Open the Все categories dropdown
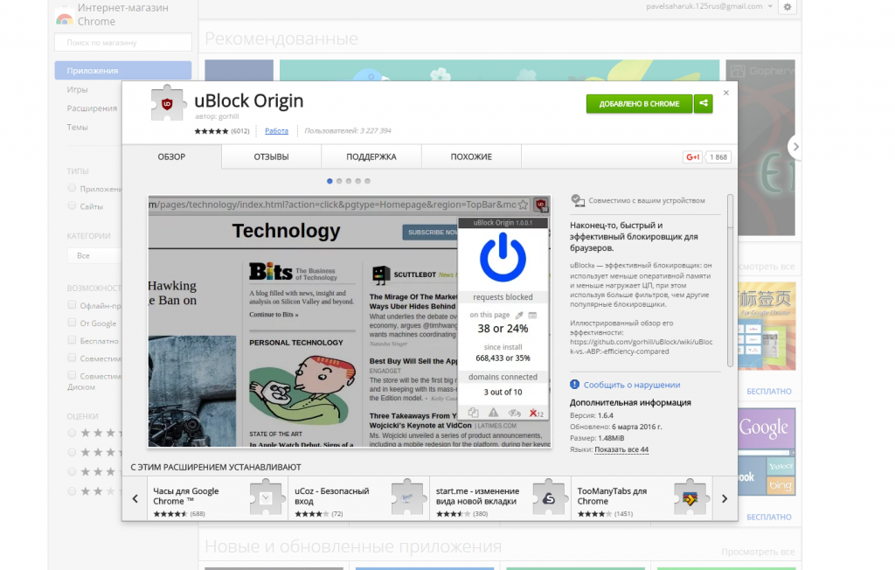 click(x=94, y=255)
